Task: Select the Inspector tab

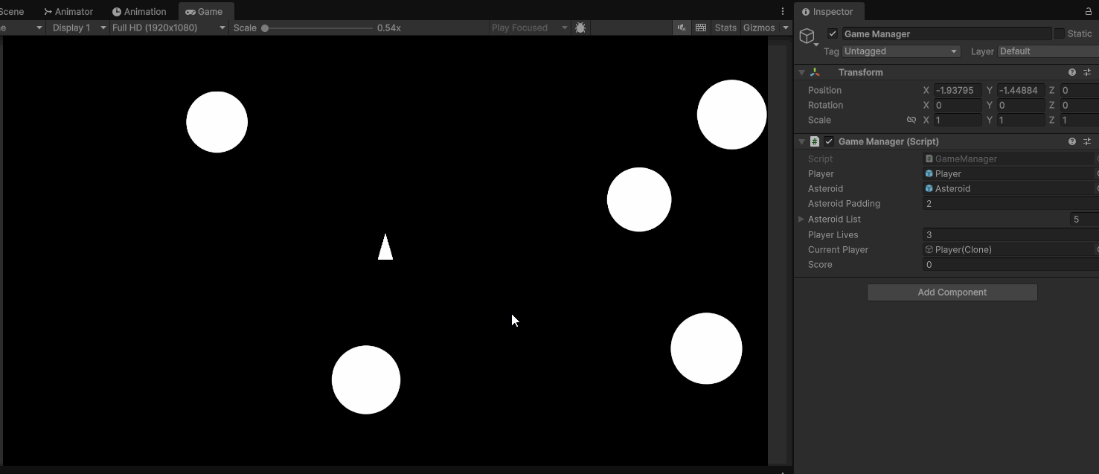Action: 827,12
